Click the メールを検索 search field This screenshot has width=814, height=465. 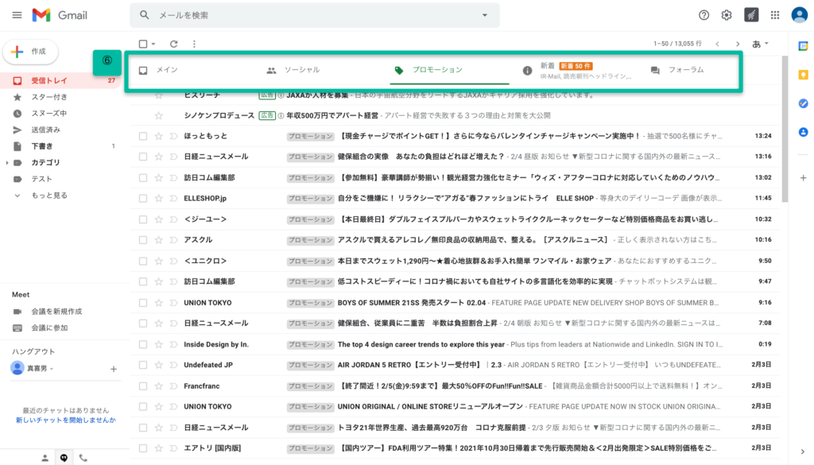click(310, 15)
